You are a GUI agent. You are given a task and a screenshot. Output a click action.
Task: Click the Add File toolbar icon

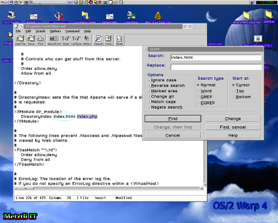[20, 40]
